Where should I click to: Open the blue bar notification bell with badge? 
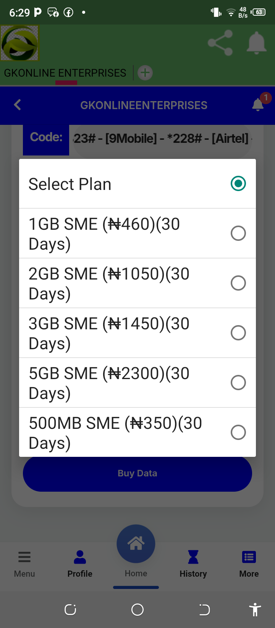pos(258,105)
